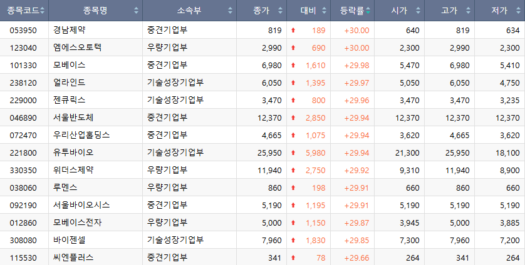
Task: Select stock name 서울바이오시스
Action: tap(81, 205)
